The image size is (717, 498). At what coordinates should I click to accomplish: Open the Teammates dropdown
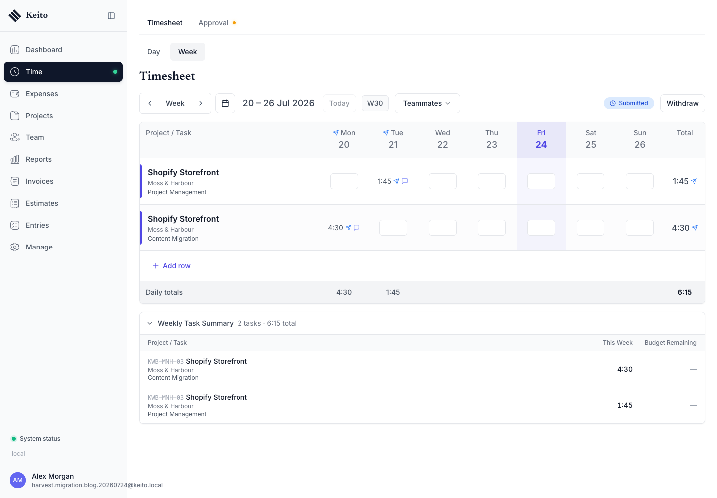(x=427, y=103)
